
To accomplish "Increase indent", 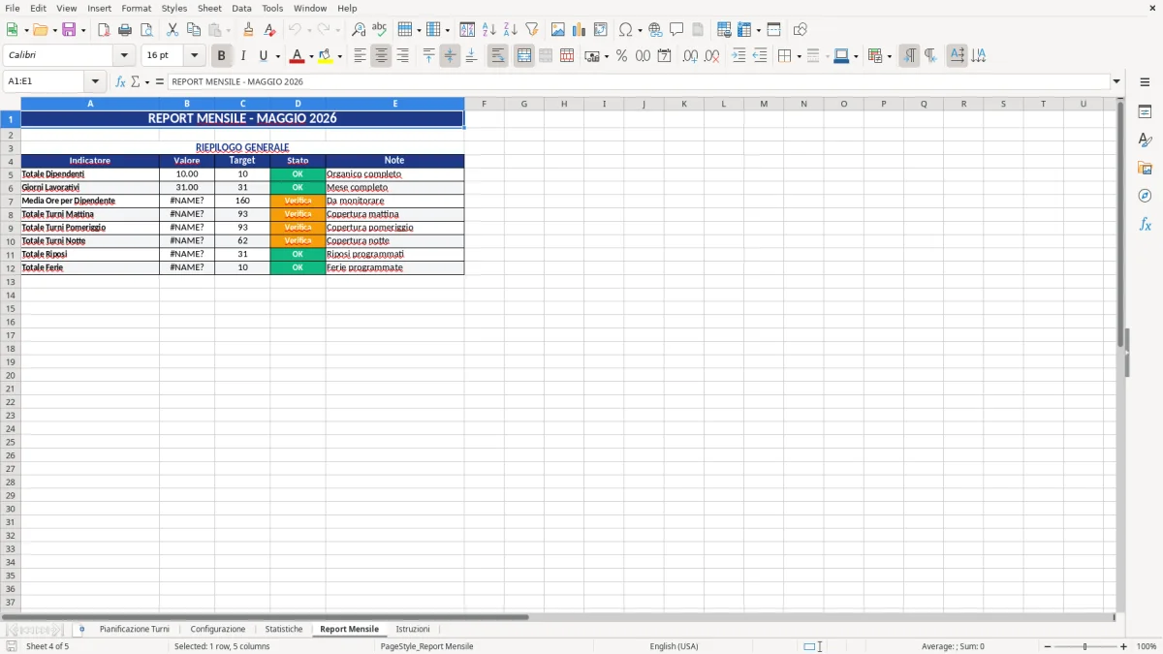I will 739,56.
